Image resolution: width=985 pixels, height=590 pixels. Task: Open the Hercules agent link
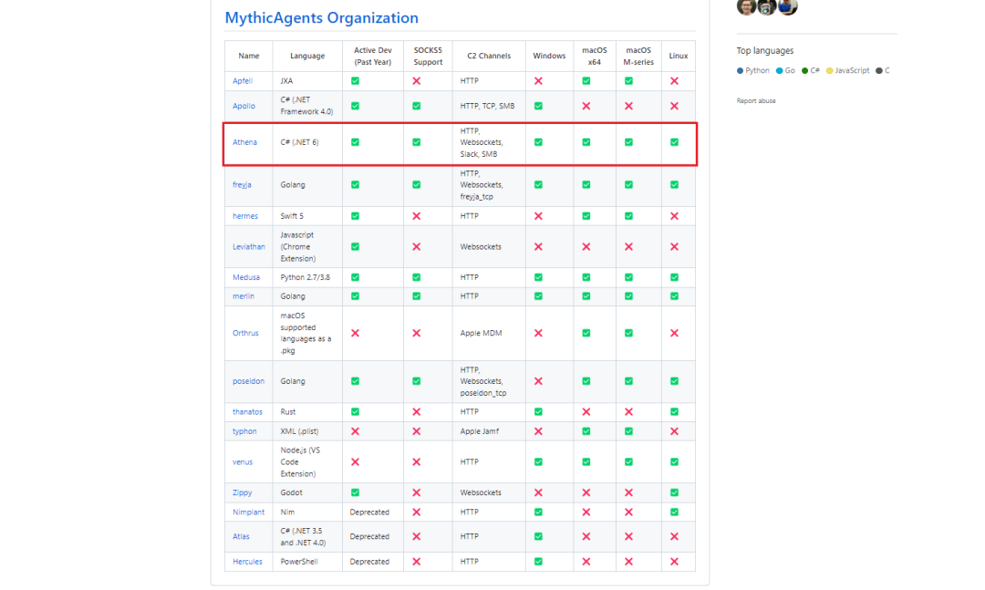(x=247, y=562)
